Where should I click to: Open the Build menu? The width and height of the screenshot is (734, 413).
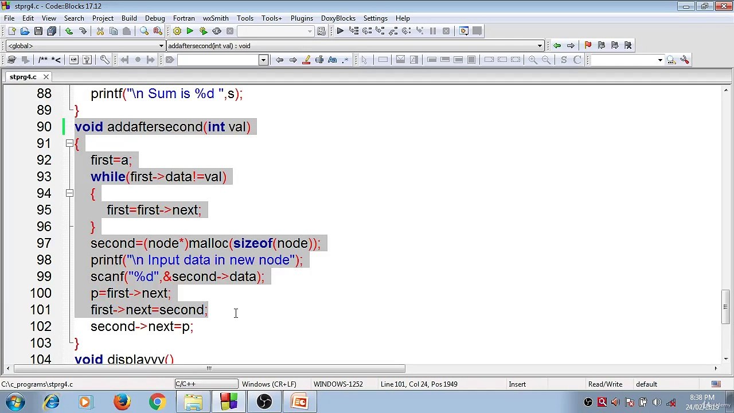(129, 18)
